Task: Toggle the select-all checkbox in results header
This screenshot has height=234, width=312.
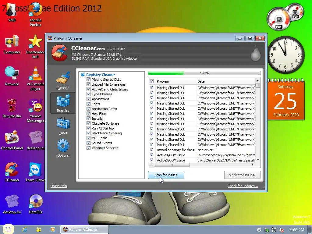Action: point(151,81)
